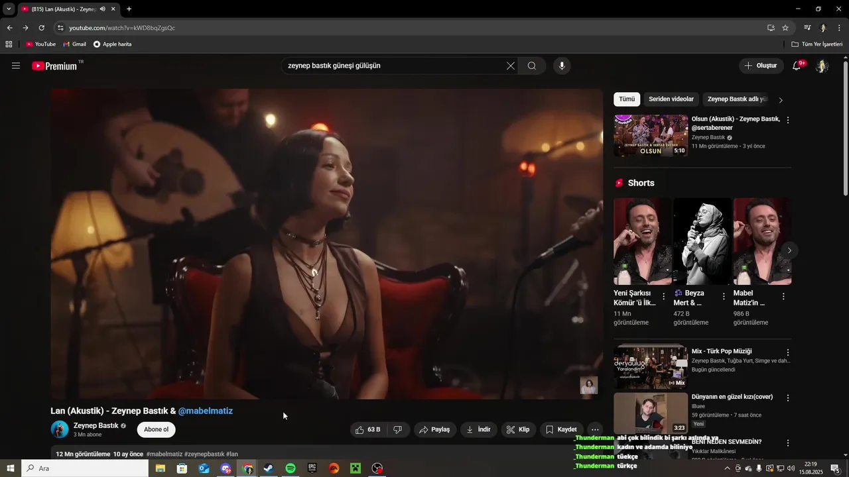
Task: Open the account avatar menu
Action: point(822,66)
